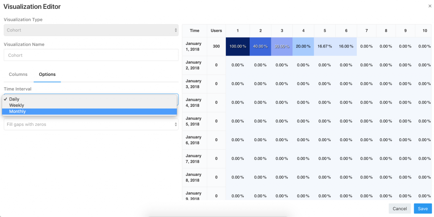Choose the Weekly time interval option
This screenshot has height=217, width=434.
[x=89, y=105]
